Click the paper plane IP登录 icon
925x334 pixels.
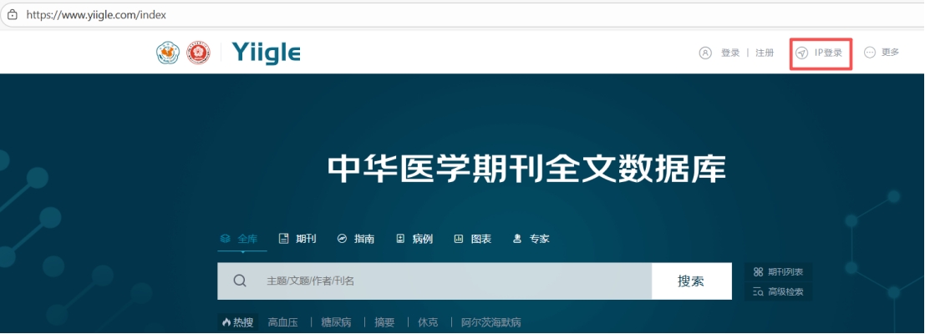point(801,53)
